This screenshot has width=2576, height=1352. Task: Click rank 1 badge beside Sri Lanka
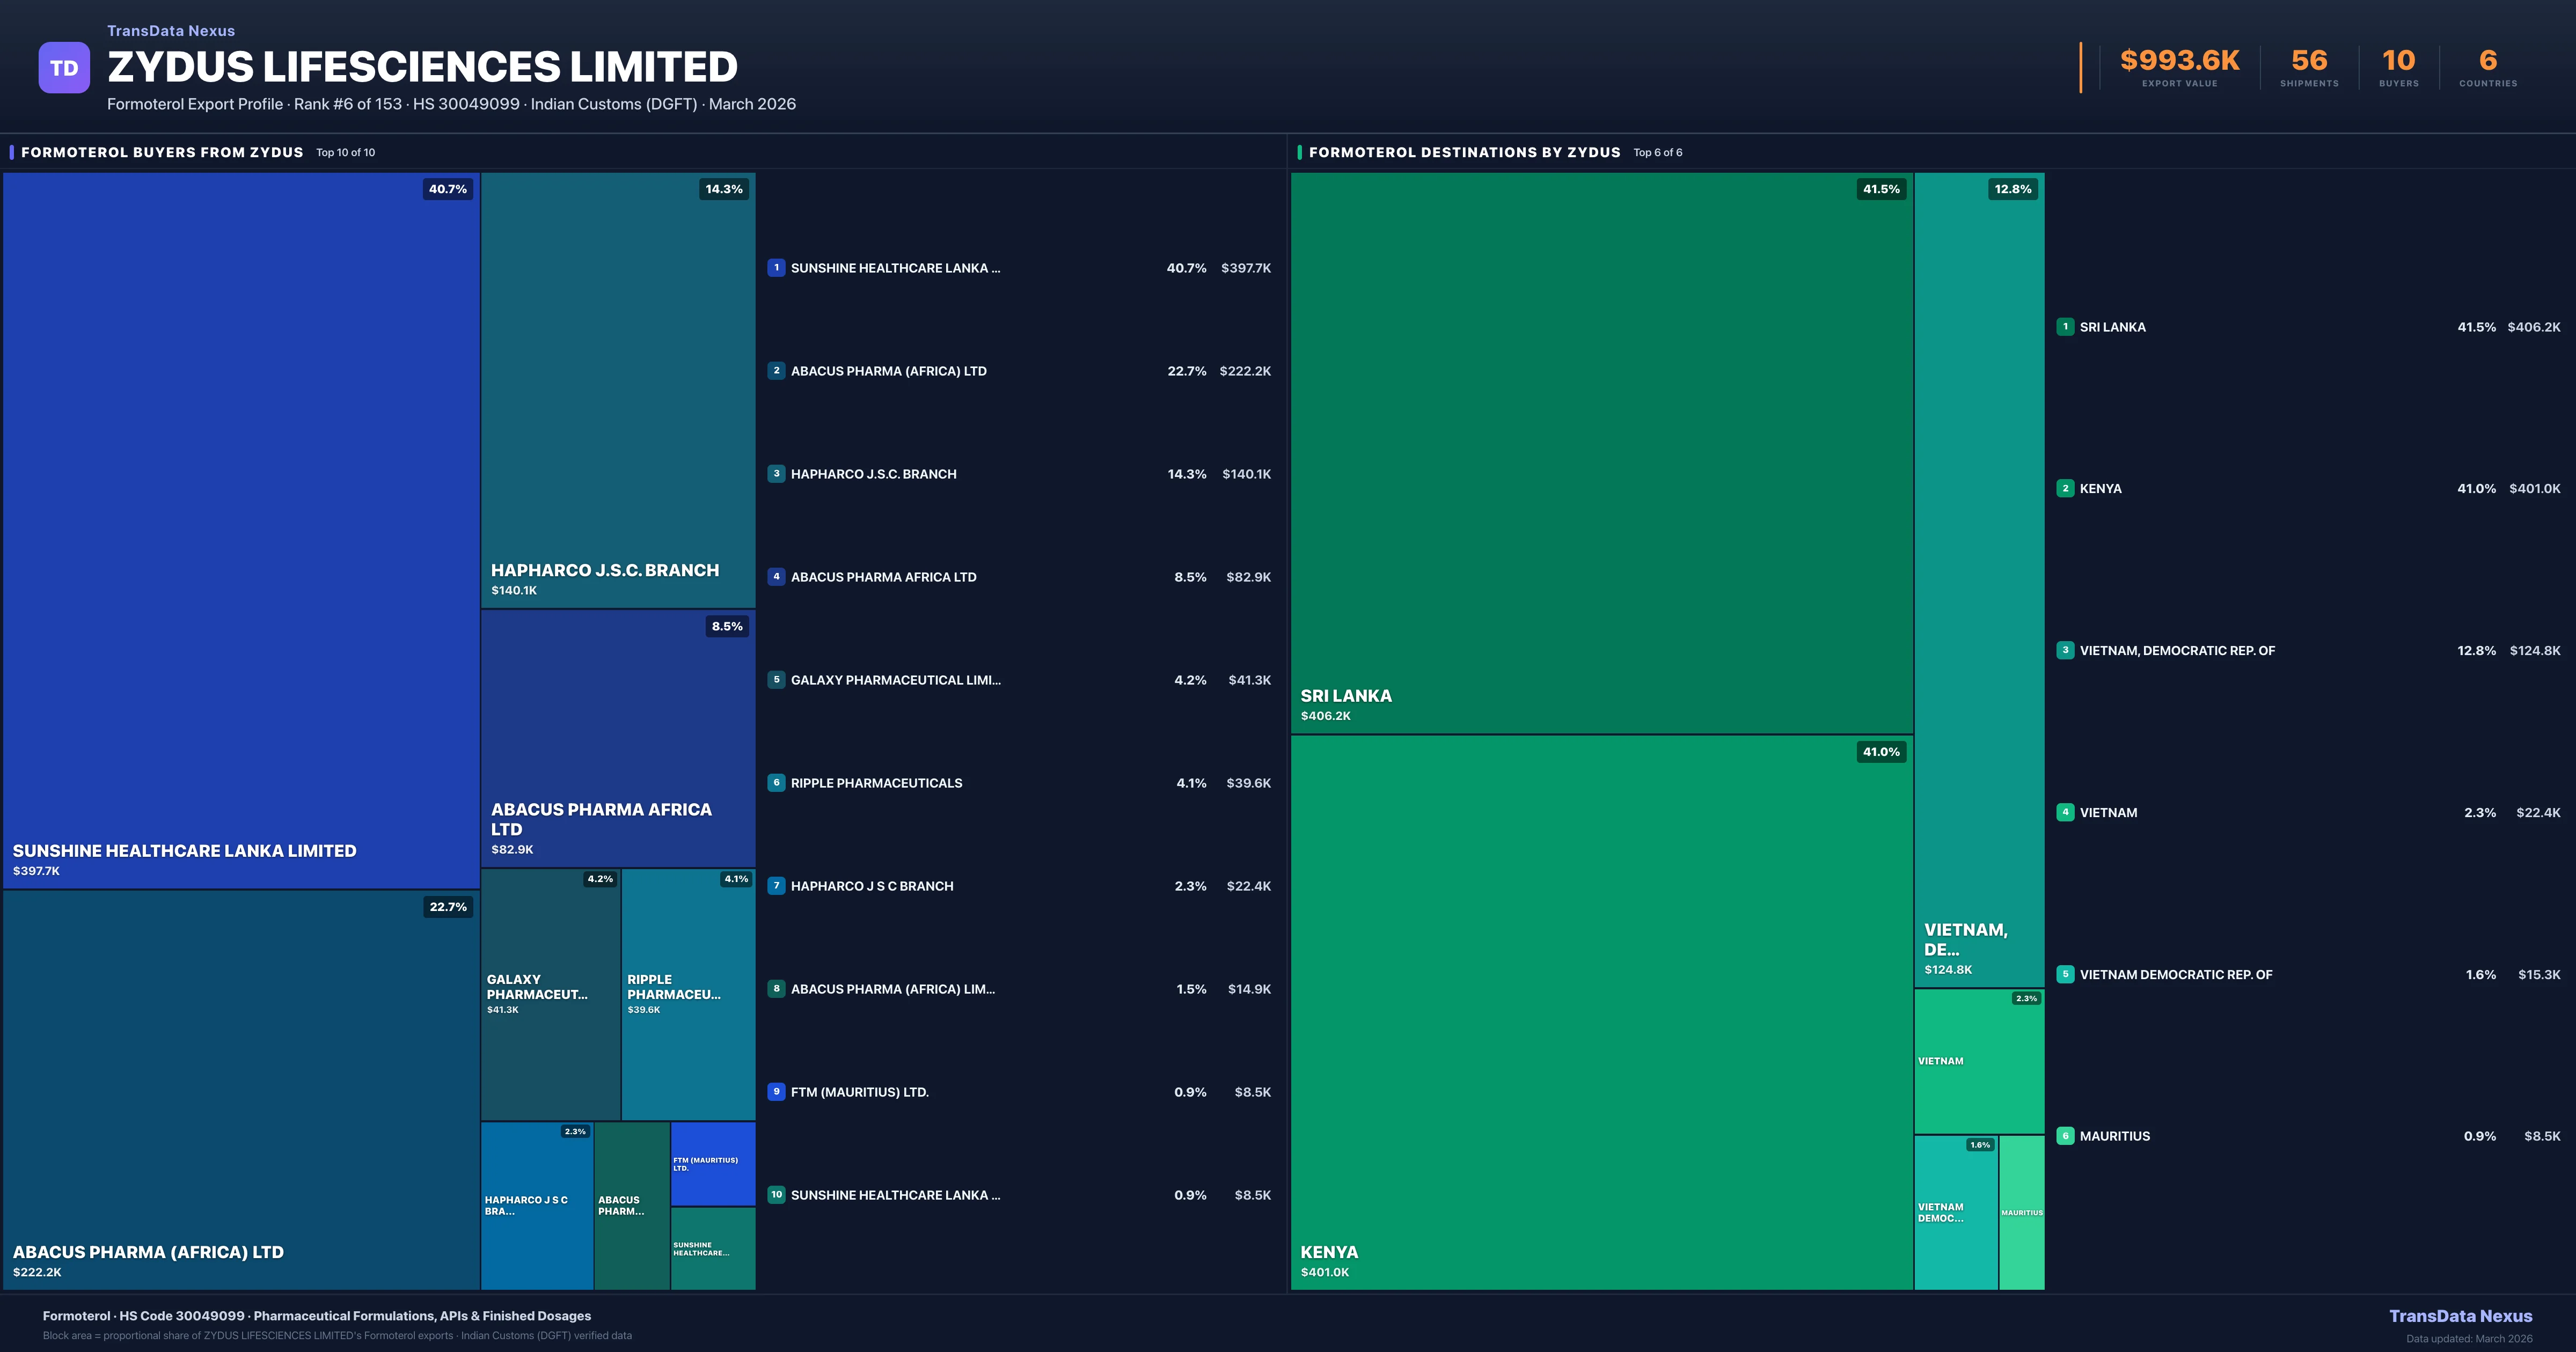click(x=2065, y=327)
